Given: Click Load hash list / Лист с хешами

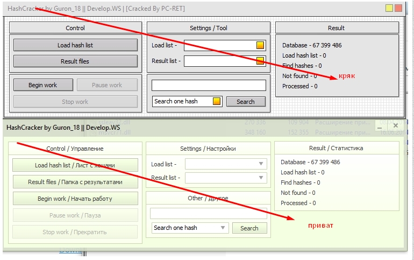Looking at the screenshot, I should [75, 165].
